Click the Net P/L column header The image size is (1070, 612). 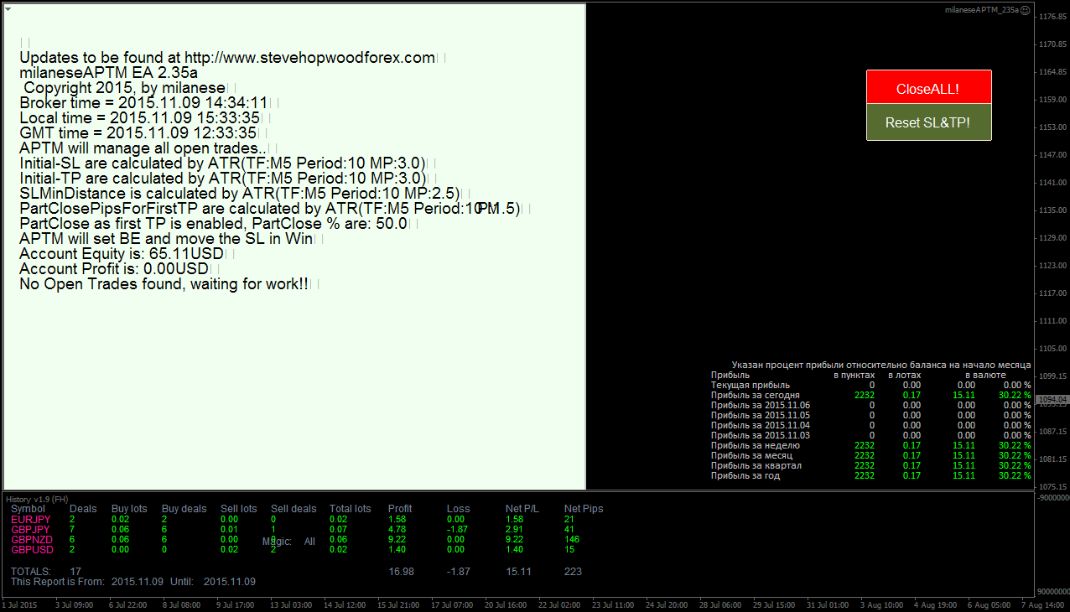coord(522,509)
